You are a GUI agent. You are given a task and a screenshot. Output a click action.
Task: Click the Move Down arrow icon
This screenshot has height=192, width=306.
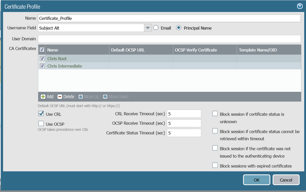[x=105, y=97]
